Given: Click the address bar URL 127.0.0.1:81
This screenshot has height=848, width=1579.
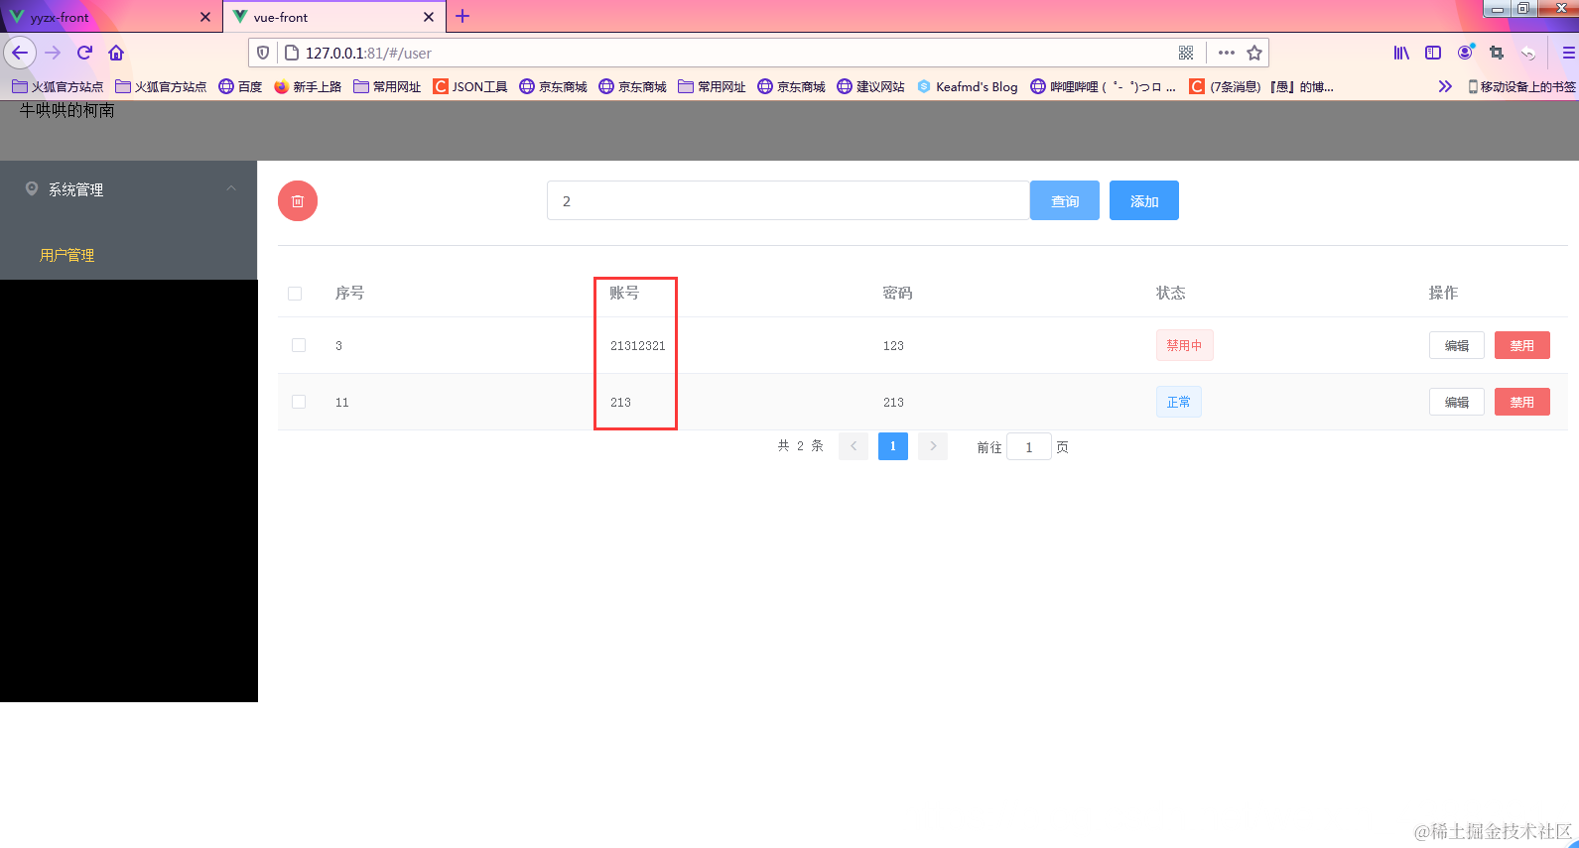Looking at the screenshot, I should (x=368, y=53).
